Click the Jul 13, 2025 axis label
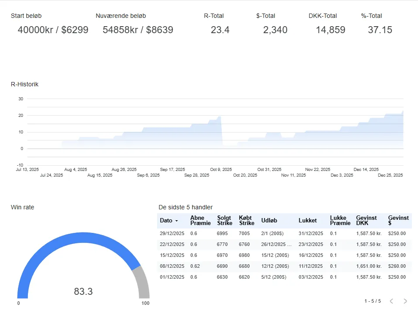Viewport: 418px width, 314px height. click(27, 170)
